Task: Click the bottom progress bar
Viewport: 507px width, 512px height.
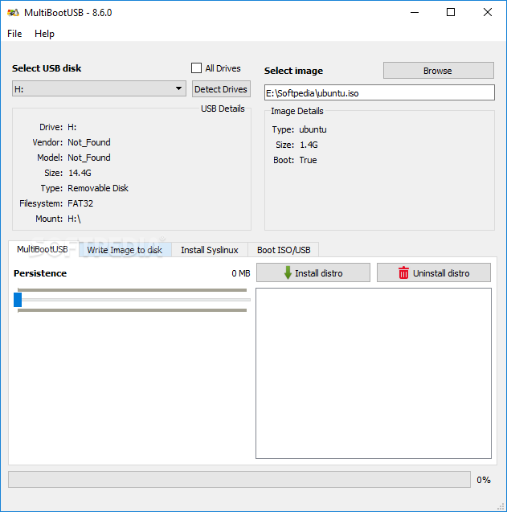Action: 239,480
